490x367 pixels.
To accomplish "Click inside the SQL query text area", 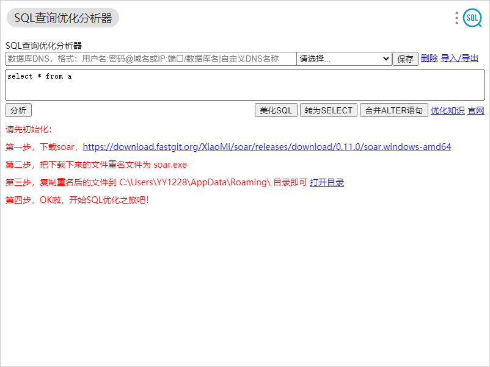I will click(245, 85).
